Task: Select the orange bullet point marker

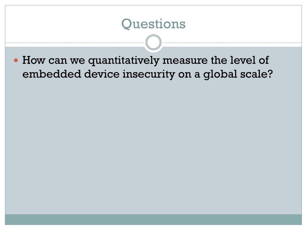Action: click(x=16, y=60)
